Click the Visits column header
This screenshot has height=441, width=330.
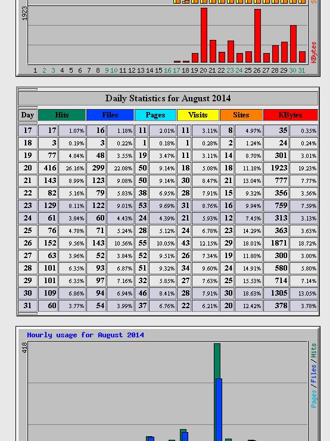tap(198, 115)
